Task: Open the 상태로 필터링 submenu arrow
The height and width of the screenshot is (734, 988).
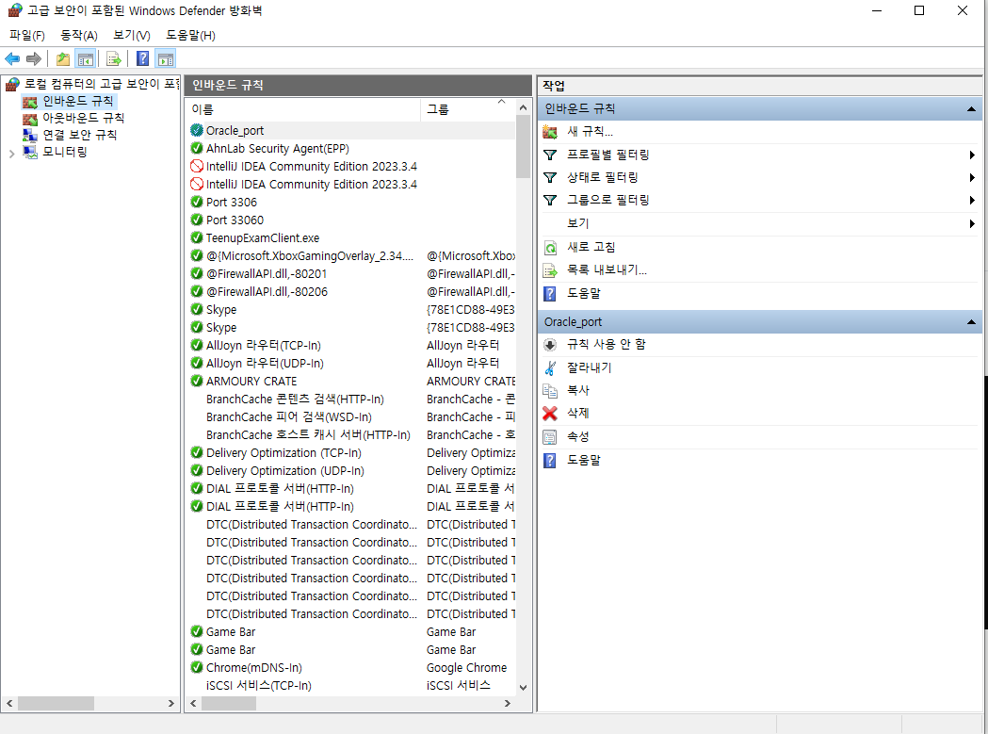Action: (x=972, y=178)
